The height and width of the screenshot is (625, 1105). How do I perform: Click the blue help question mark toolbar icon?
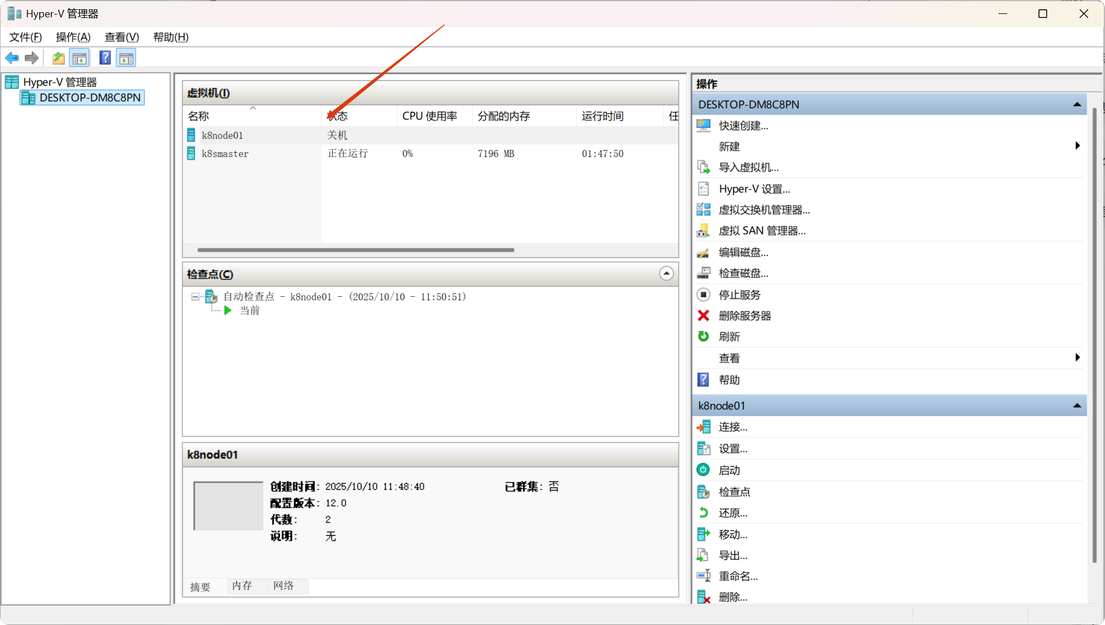pyautogui.click(x=105, y=58)
